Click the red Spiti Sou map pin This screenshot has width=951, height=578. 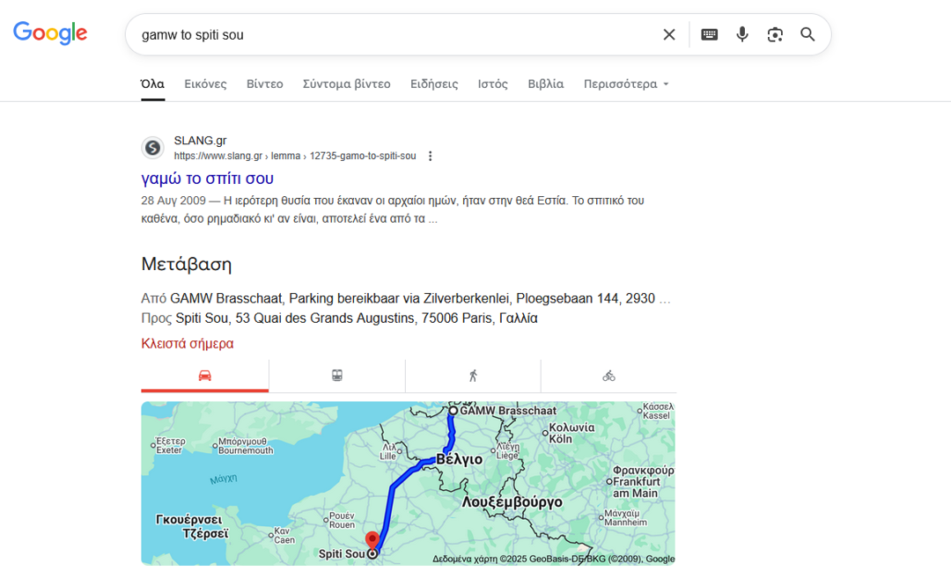point(372,540)
